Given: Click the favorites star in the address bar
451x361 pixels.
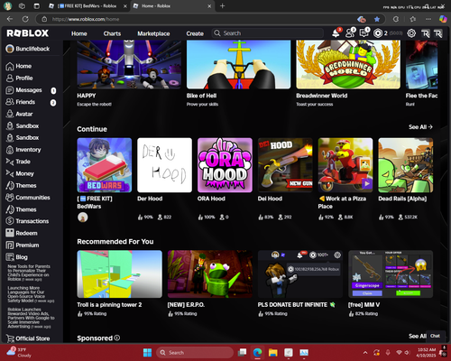Looking at the screenshot, I should [x=377, y=19].
